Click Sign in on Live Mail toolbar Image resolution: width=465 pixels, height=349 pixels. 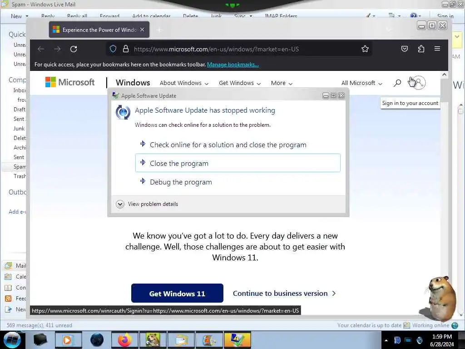(x=445, y=16)
